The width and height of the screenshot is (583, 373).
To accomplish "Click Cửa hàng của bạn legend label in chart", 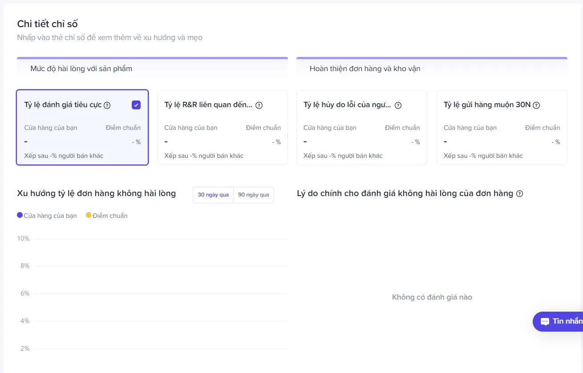I will point(50,216).
